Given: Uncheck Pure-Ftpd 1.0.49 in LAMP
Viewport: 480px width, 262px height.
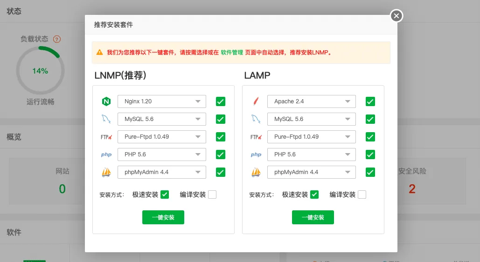Looking at the screenshot, I should [370, 137].
